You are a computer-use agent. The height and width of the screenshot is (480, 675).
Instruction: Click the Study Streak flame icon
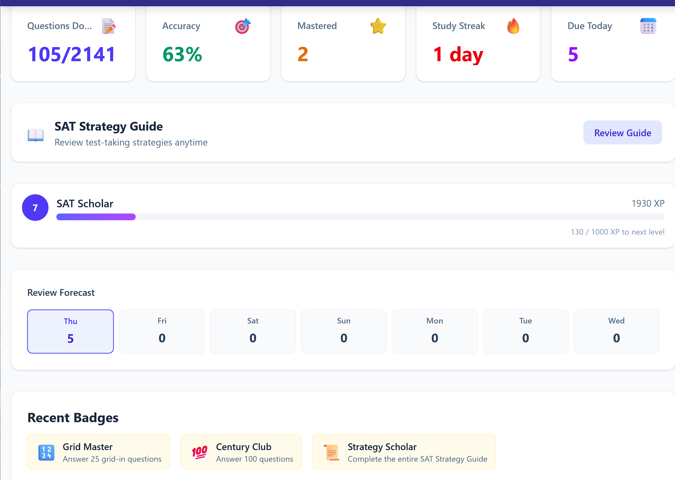[513, 26]
